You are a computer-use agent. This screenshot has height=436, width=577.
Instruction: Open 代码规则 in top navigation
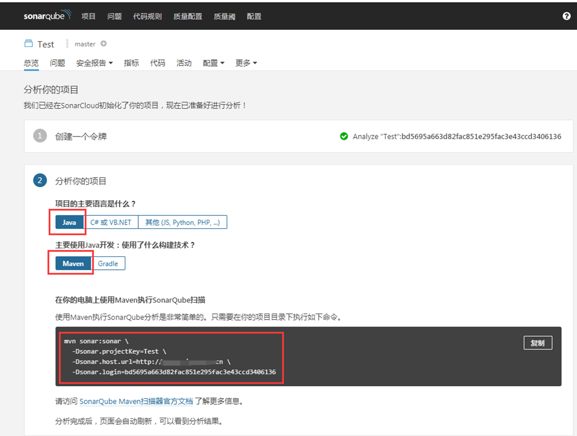[147, 16]
